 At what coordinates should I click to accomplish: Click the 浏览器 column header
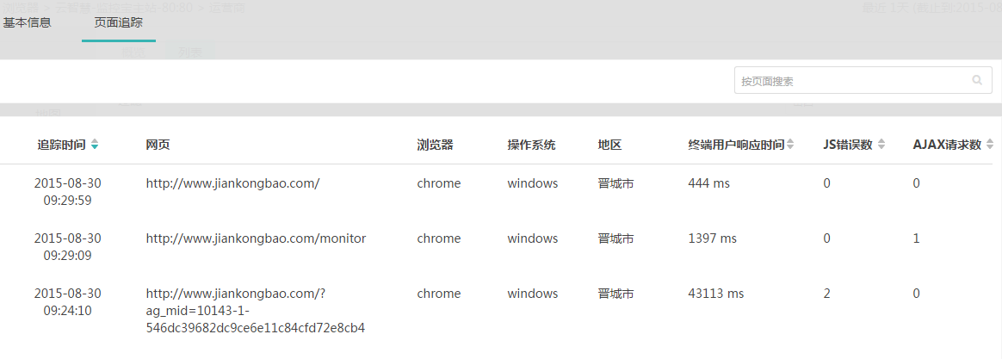click(436, 145)
